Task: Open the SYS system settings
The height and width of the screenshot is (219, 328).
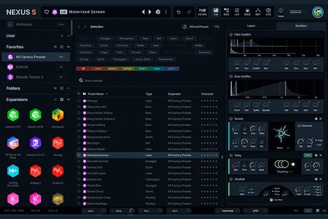Action: pos(268,12)
